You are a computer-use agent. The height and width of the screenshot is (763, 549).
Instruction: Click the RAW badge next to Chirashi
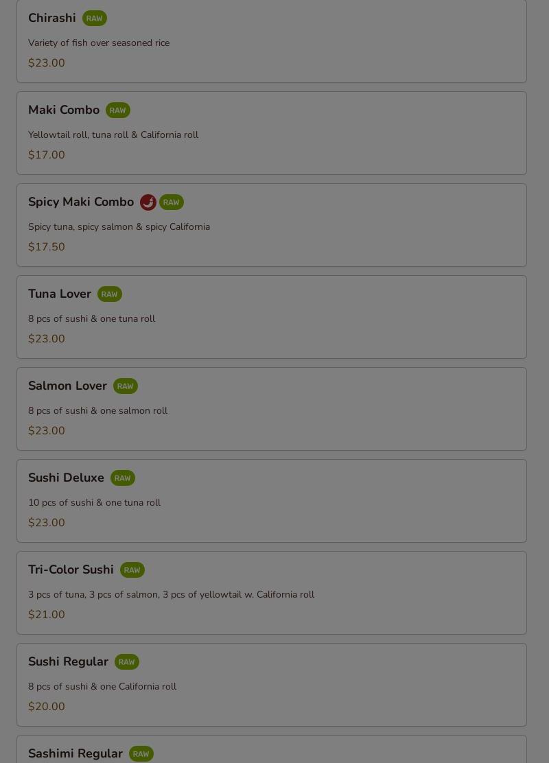coord(95,19)
